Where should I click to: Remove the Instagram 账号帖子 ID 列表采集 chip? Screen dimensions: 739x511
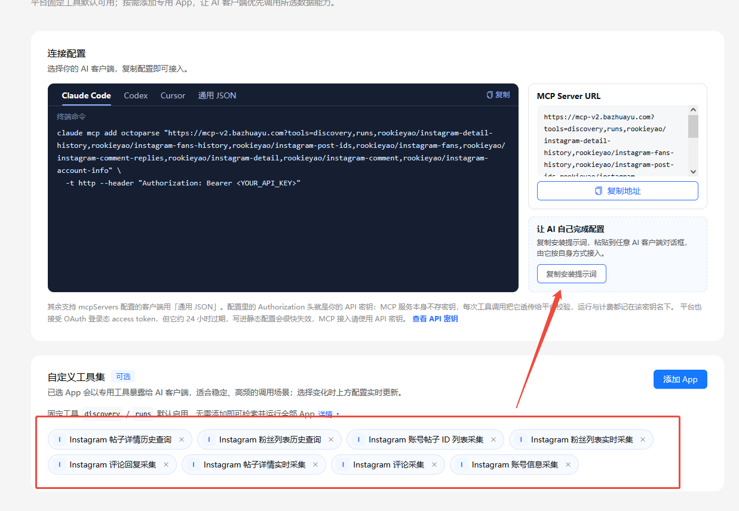493,439
